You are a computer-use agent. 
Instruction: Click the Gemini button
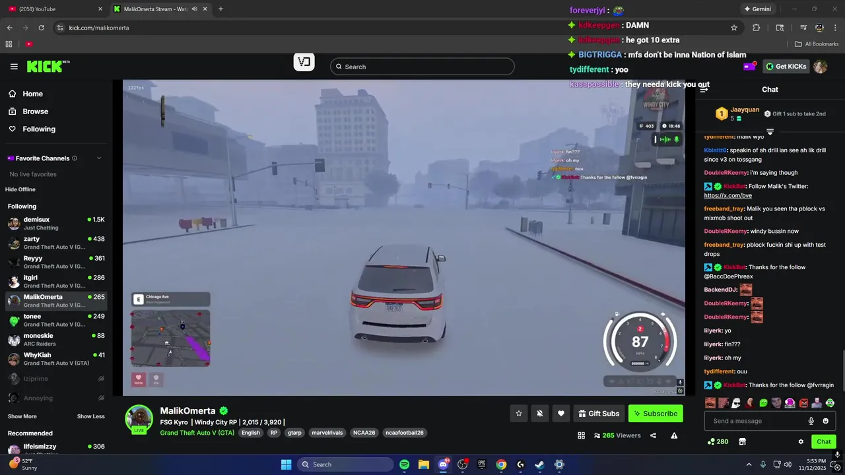tap(757, 9)
